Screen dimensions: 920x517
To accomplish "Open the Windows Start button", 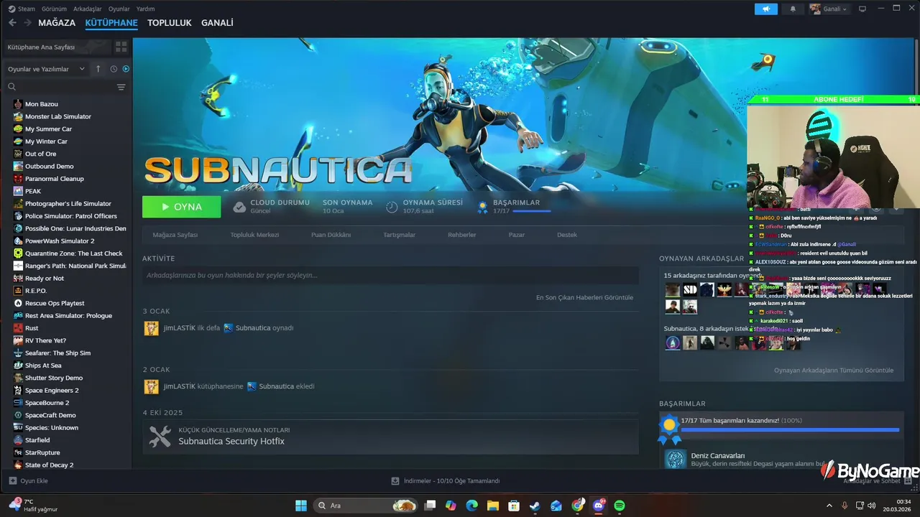I will (x=301, y=506).
